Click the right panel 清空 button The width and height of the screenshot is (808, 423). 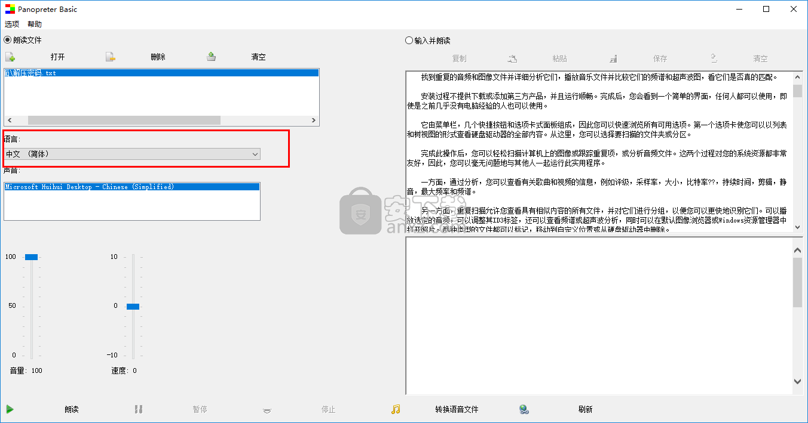click(x=761, y=58)
